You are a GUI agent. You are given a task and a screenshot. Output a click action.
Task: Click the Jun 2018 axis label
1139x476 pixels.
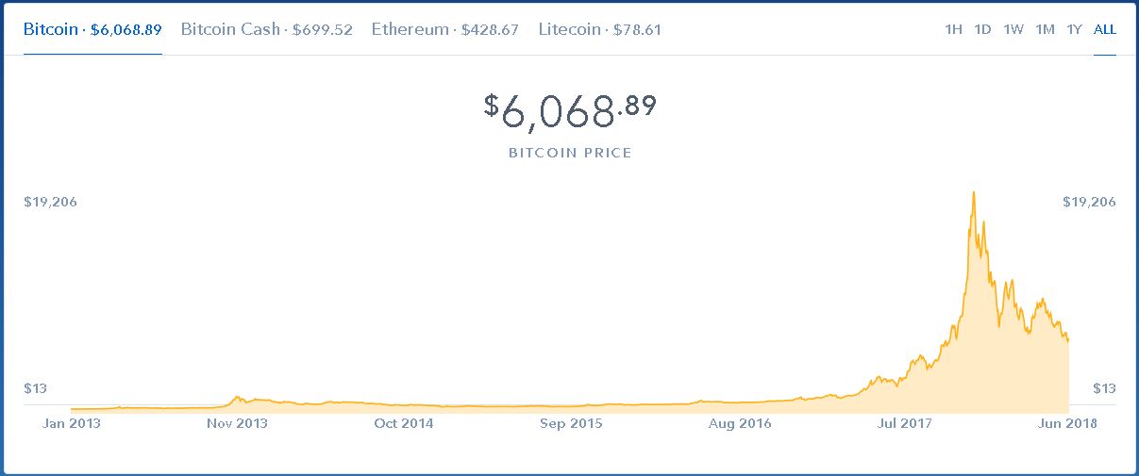[1069, 423]
